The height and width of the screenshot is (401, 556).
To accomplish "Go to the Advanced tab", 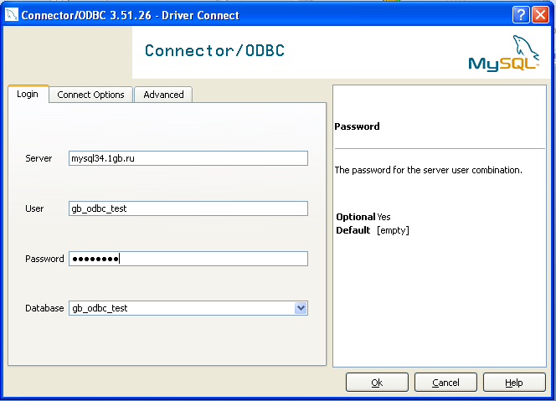I will 163,95.
